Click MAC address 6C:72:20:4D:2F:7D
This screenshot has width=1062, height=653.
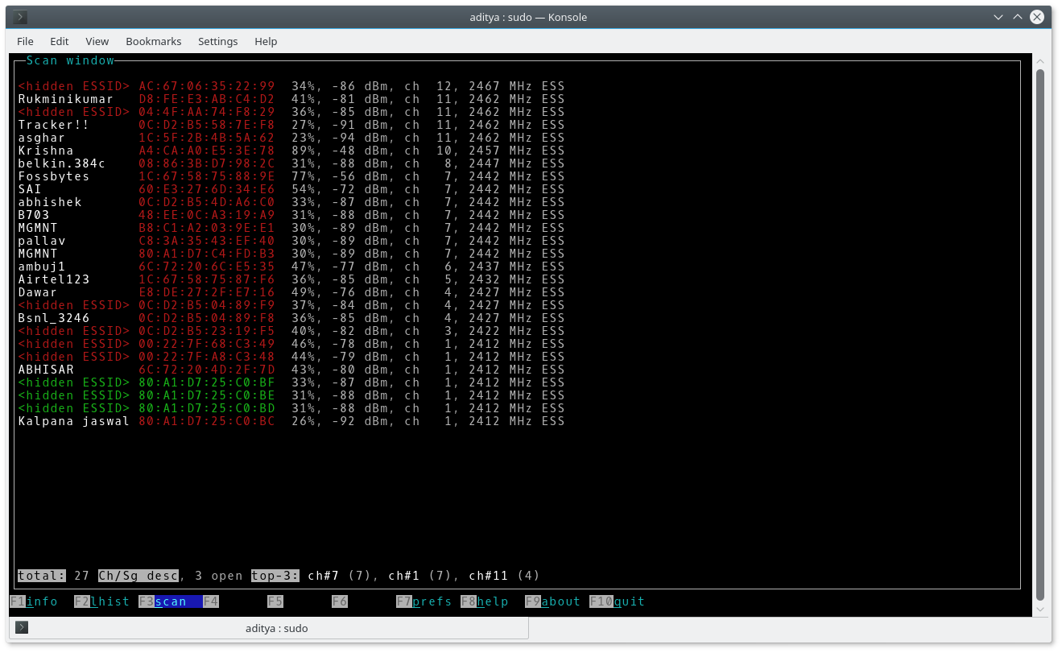click(207, 370)
